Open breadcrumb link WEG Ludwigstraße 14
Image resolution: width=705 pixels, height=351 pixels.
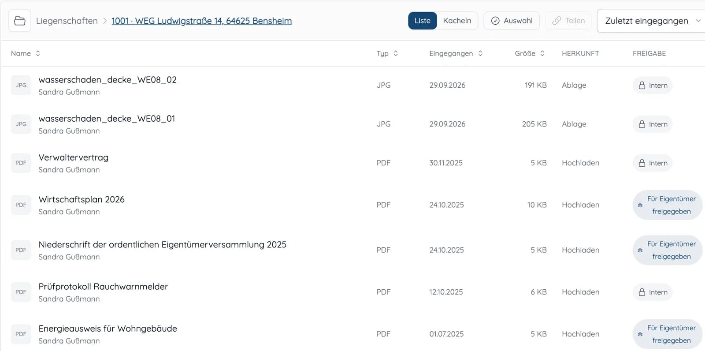tap(201, 21)
